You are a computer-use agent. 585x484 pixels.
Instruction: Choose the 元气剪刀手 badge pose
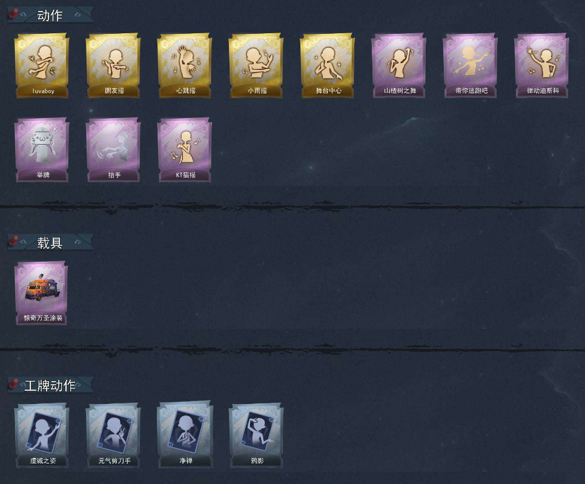pyautogui.click(x=113, y=435)
